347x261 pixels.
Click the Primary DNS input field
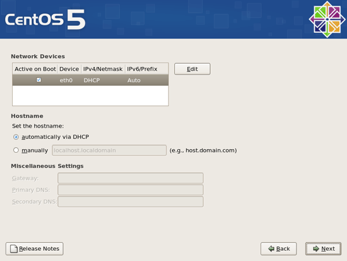[131, 190]
